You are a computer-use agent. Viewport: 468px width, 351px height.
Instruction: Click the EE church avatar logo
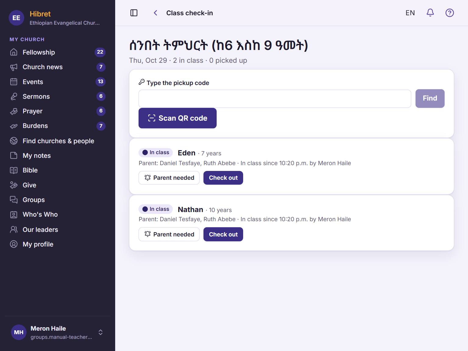(x=16, y=18)
